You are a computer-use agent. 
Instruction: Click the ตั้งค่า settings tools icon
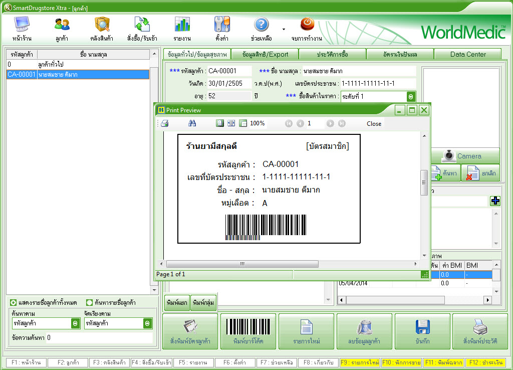[222, 24]
